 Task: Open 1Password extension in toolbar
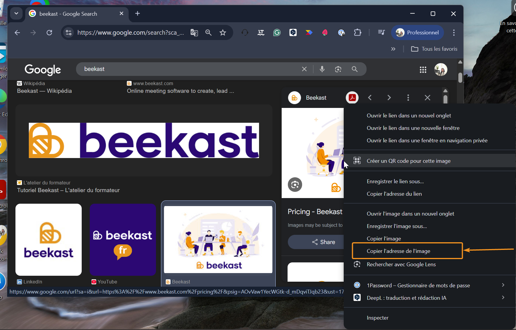pos(341,33)
